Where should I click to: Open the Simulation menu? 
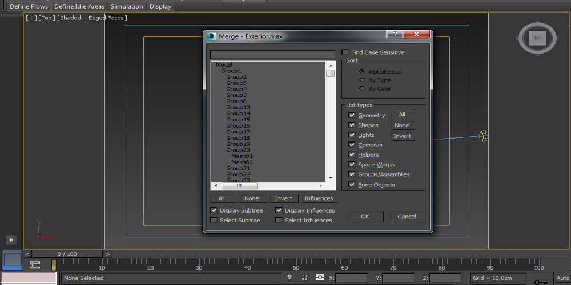[127, 6]
